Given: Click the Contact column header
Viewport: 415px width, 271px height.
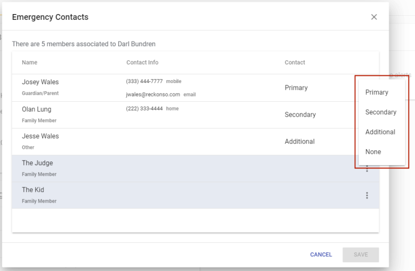Looking at the screenshot, I should click(294, 63).
